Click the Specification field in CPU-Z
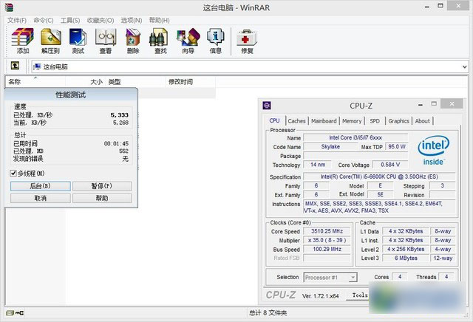The image size is (473, 322). [379, 177]
